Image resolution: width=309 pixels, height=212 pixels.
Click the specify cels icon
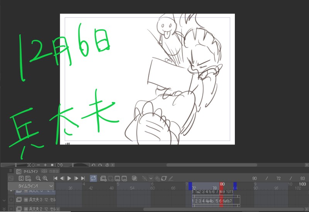pos(117,178)
